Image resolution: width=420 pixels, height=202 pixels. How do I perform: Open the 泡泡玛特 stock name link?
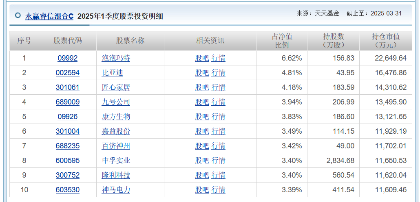(116, 58)
